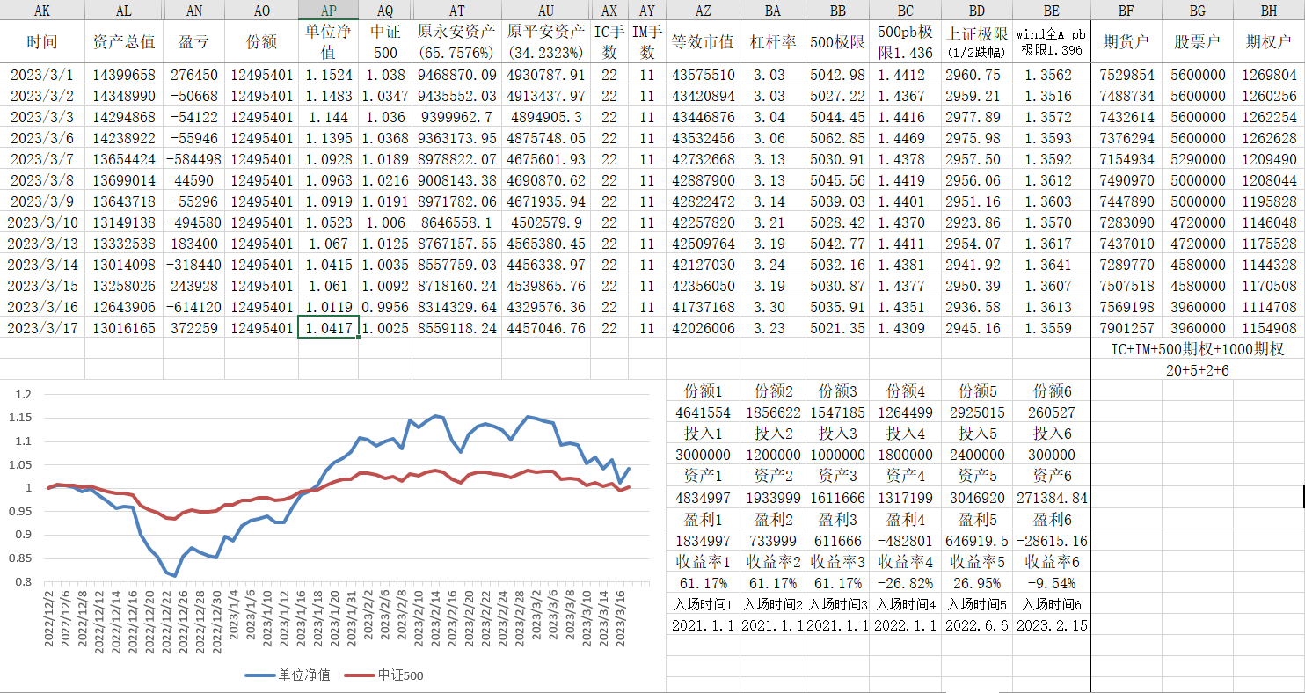
Task: Click the 中证500 legend entry in chart
Action: click(391, 675)
